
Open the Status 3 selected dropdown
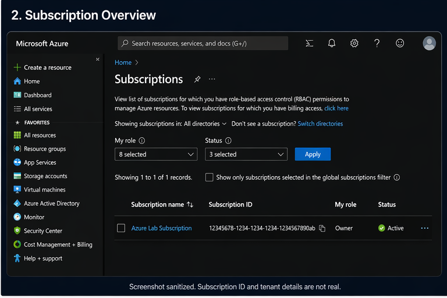246,154
